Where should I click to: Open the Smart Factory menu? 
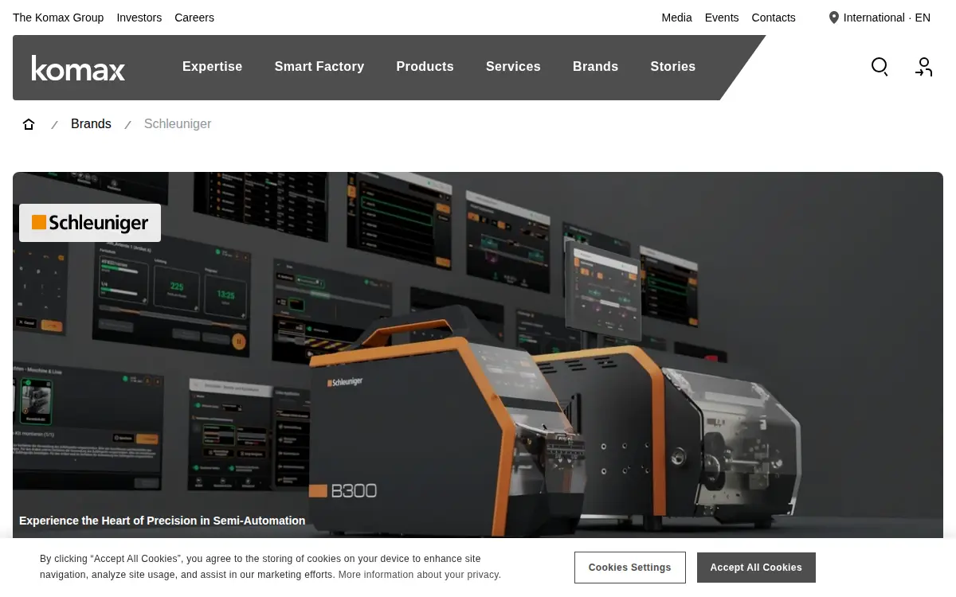[319, 67]
